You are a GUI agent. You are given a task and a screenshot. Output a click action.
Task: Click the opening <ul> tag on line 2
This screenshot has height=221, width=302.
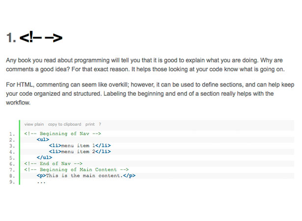(43, 139)
